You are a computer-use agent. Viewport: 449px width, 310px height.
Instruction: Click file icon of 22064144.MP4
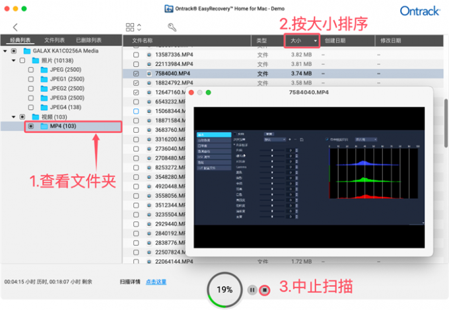tap(149, 262)
